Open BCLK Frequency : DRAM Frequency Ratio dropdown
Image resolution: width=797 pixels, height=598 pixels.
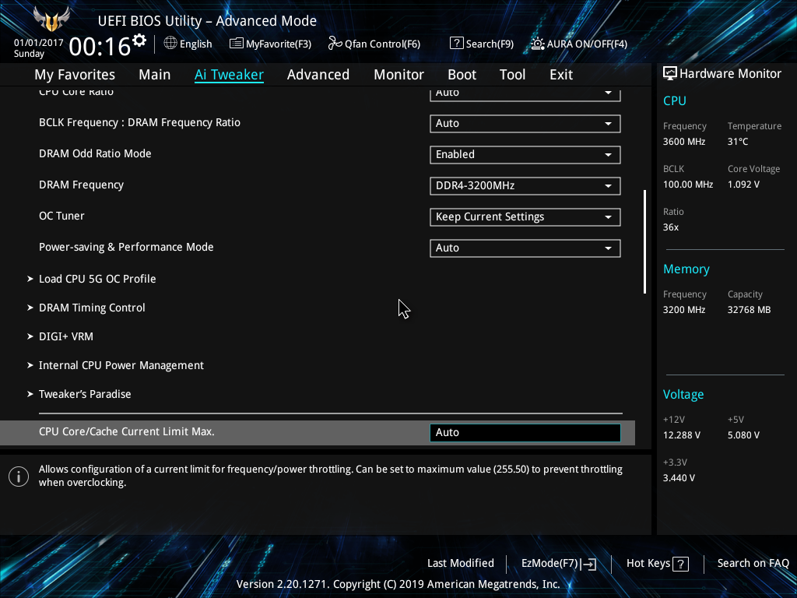pos(525,124)
